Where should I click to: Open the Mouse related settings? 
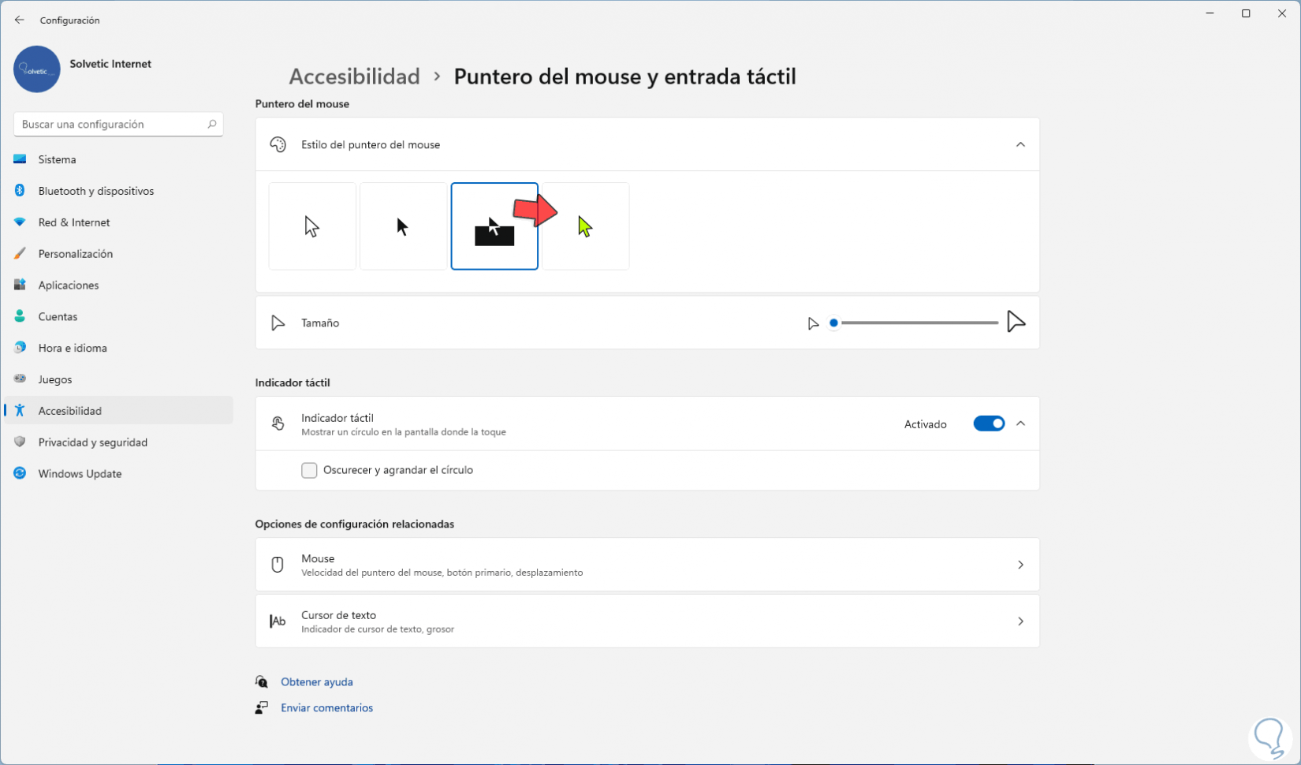(647, 565)
